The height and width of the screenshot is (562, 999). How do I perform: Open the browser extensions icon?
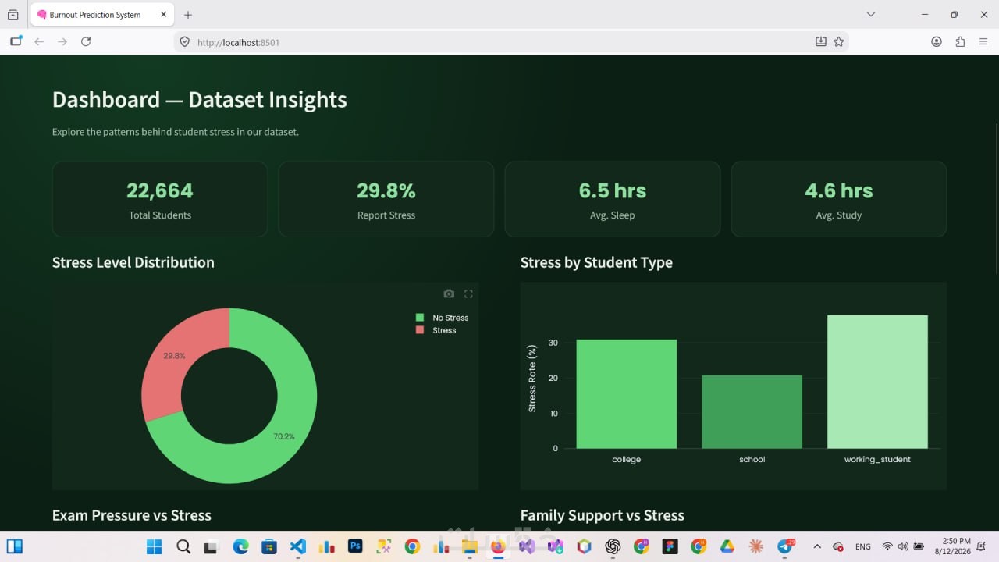click(x=960, y=41)
